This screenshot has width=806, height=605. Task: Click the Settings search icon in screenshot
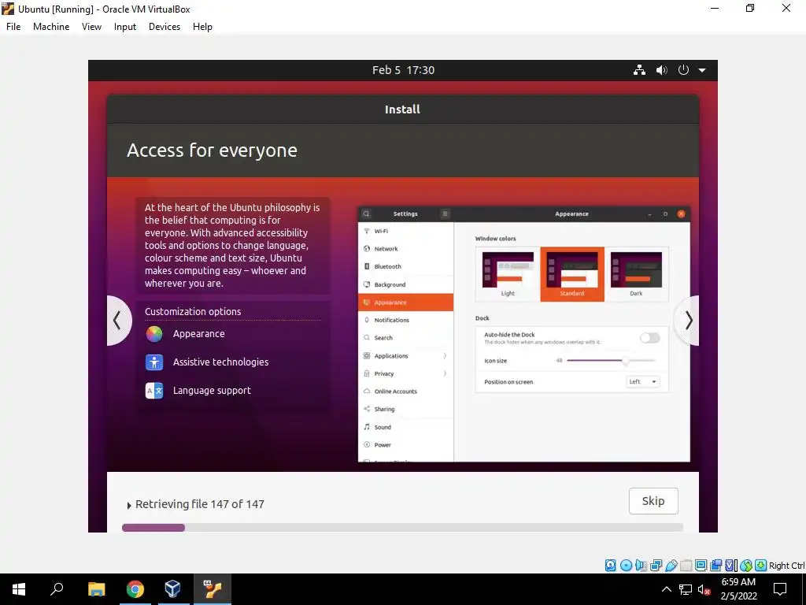[x=366, y=214]
